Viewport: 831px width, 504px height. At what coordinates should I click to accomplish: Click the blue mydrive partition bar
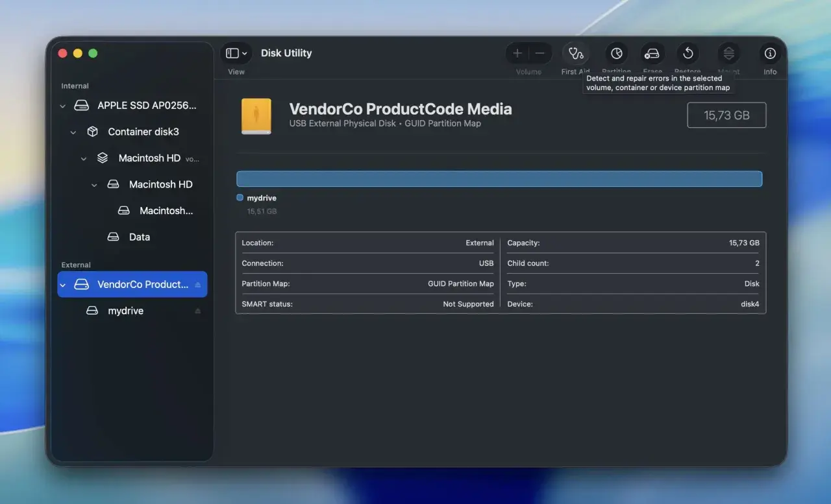pyautogui.click(x=499, y=179)
